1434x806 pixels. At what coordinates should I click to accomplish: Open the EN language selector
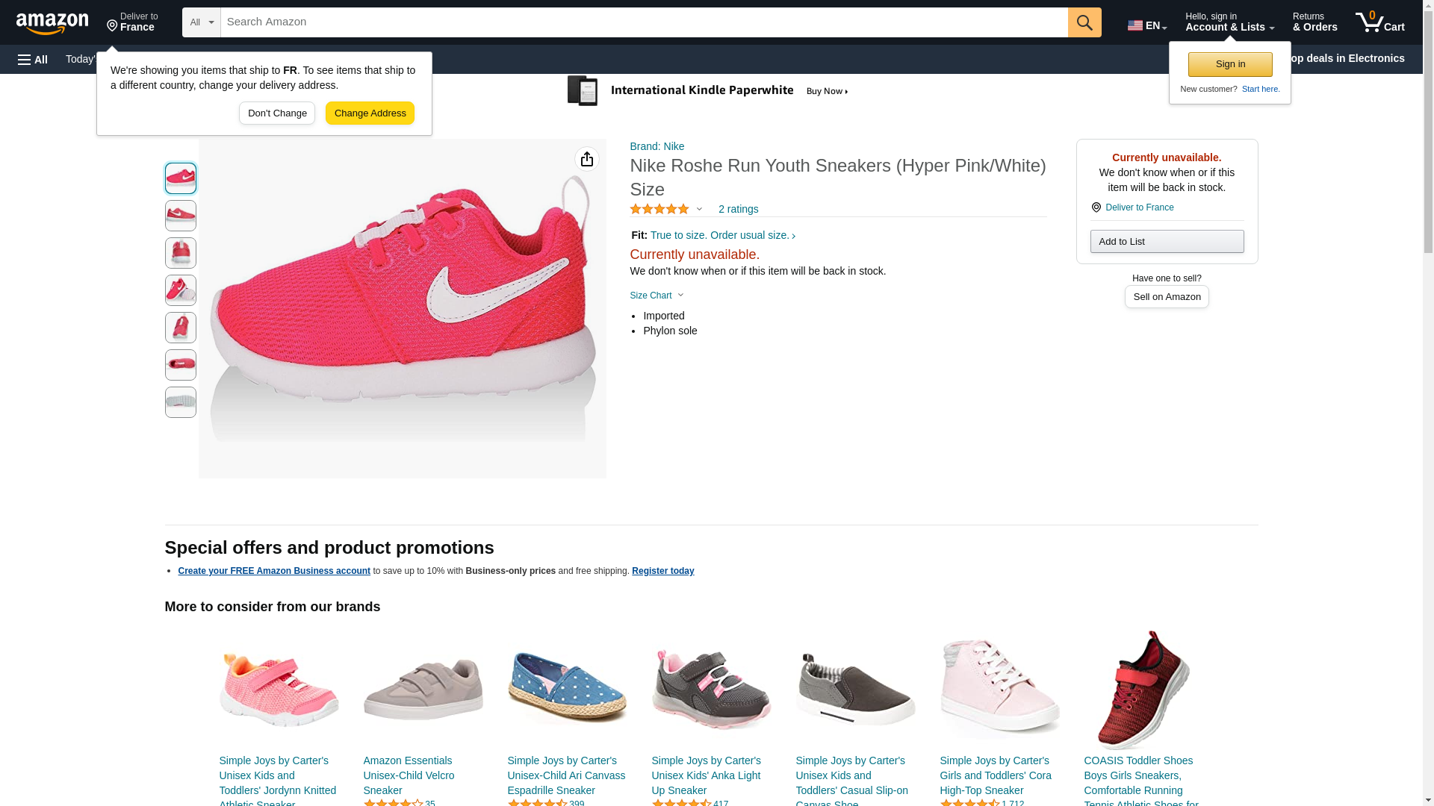[x=1146, y=25]
